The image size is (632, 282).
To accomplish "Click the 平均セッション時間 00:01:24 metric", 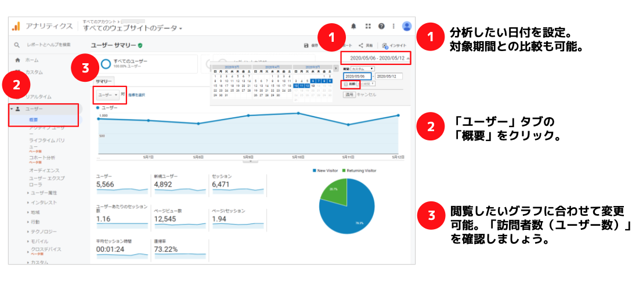I will tap(122, 249).
